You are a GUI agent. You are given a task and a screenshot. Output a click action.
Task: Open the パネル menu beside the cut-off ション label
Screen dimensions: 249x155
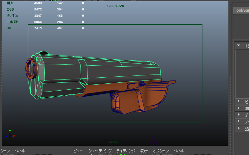click(20, 151)
